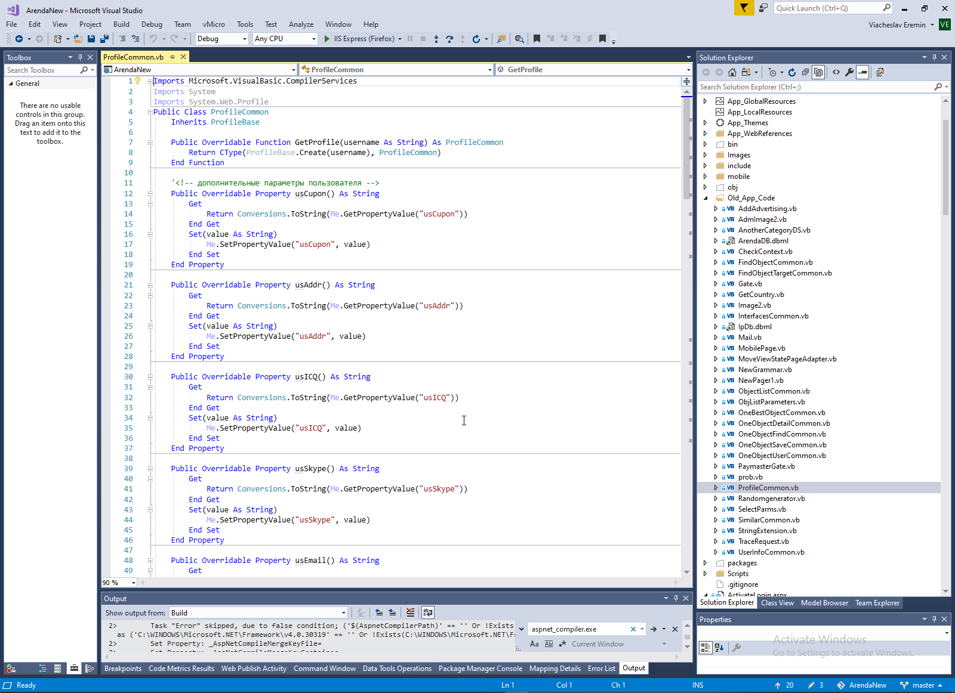
Task: Click the Step Over debug icon
Action: point(449,39)
